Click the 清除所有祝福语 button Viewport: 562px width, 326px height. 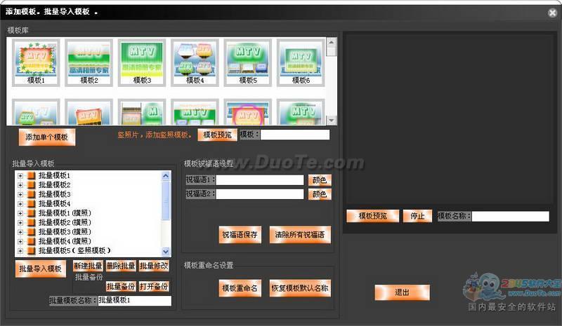pos(300,235)
